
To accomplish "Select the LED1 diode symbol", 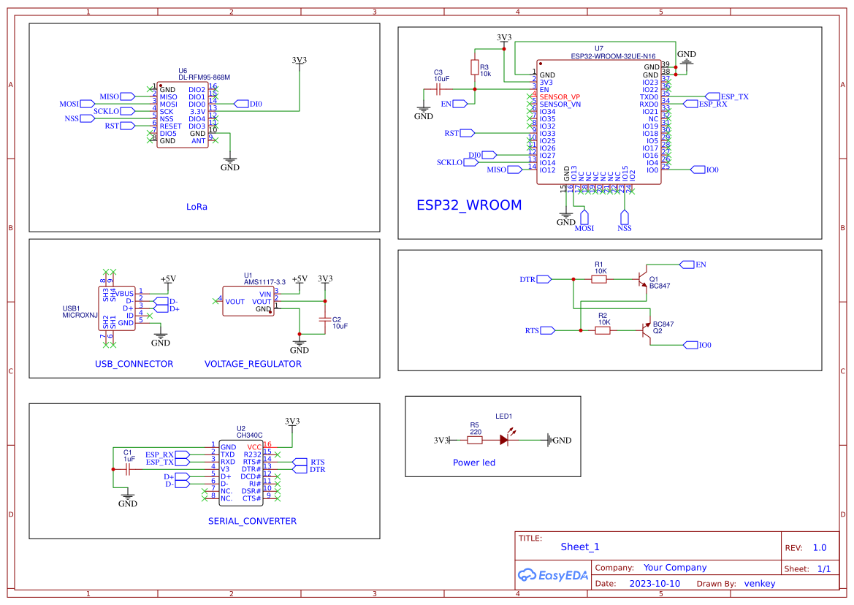I will pos(506,439).
